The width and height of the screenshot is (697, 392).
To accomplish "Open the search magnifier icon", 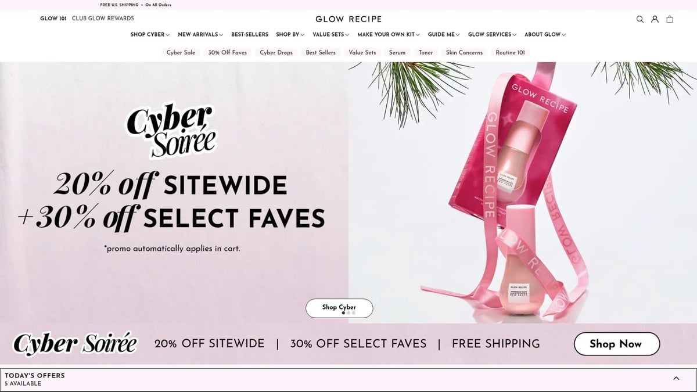I will (640, 19).
